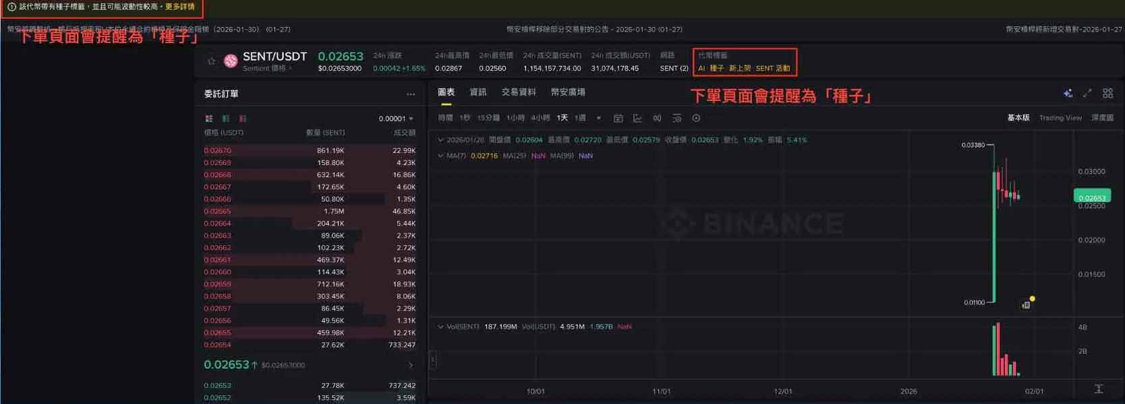Select the 4小時 interval
The width and height of the screenshot is (1125, 404).
(540, 118)
